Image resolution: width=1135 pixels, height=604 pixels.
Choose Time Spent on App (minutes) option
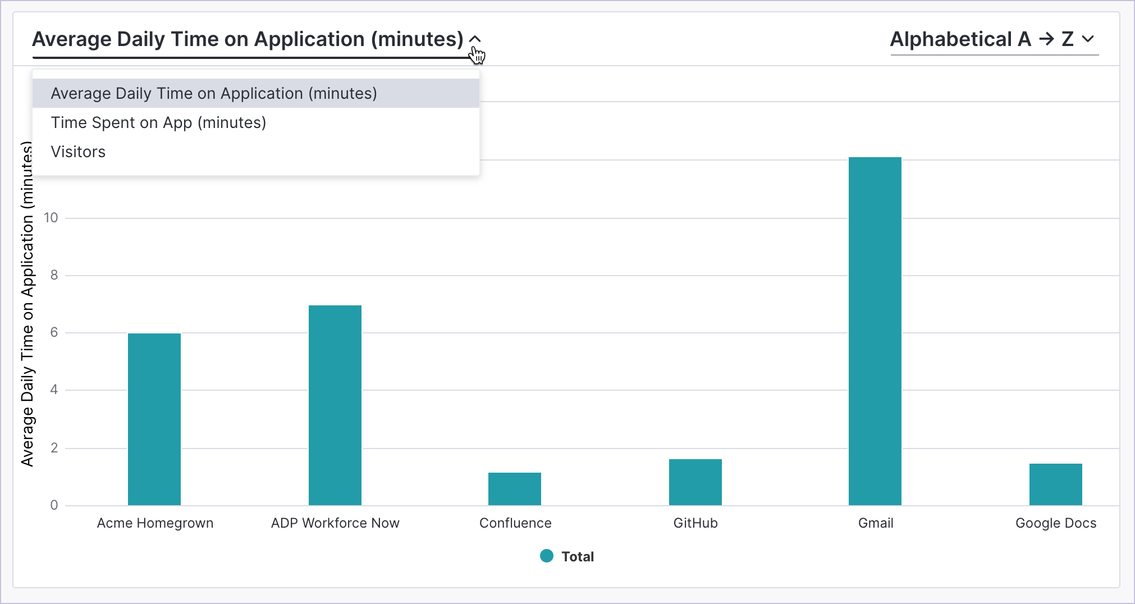click(x=256, y=122)
